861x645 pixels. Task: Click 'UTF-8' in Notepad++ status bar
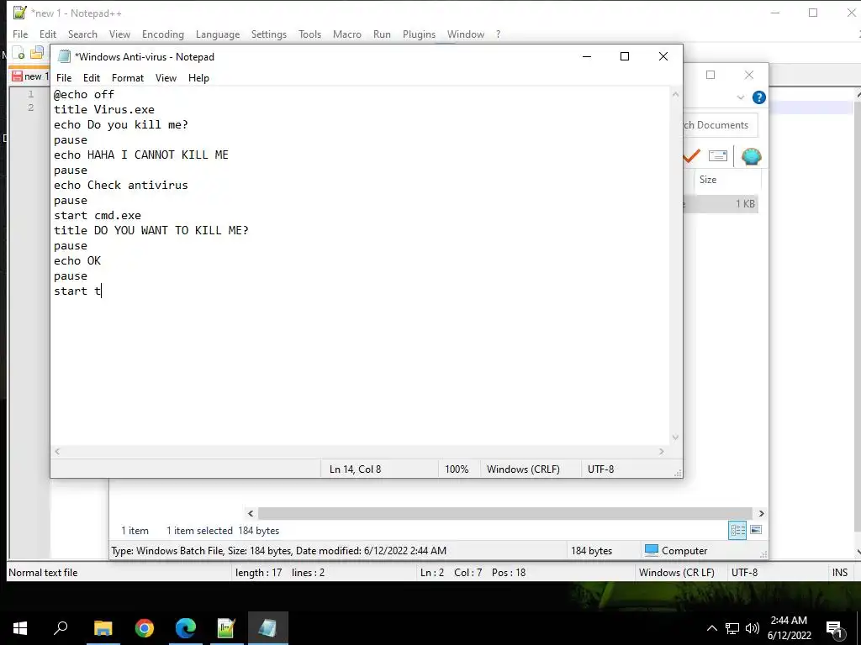coord(744,573)
